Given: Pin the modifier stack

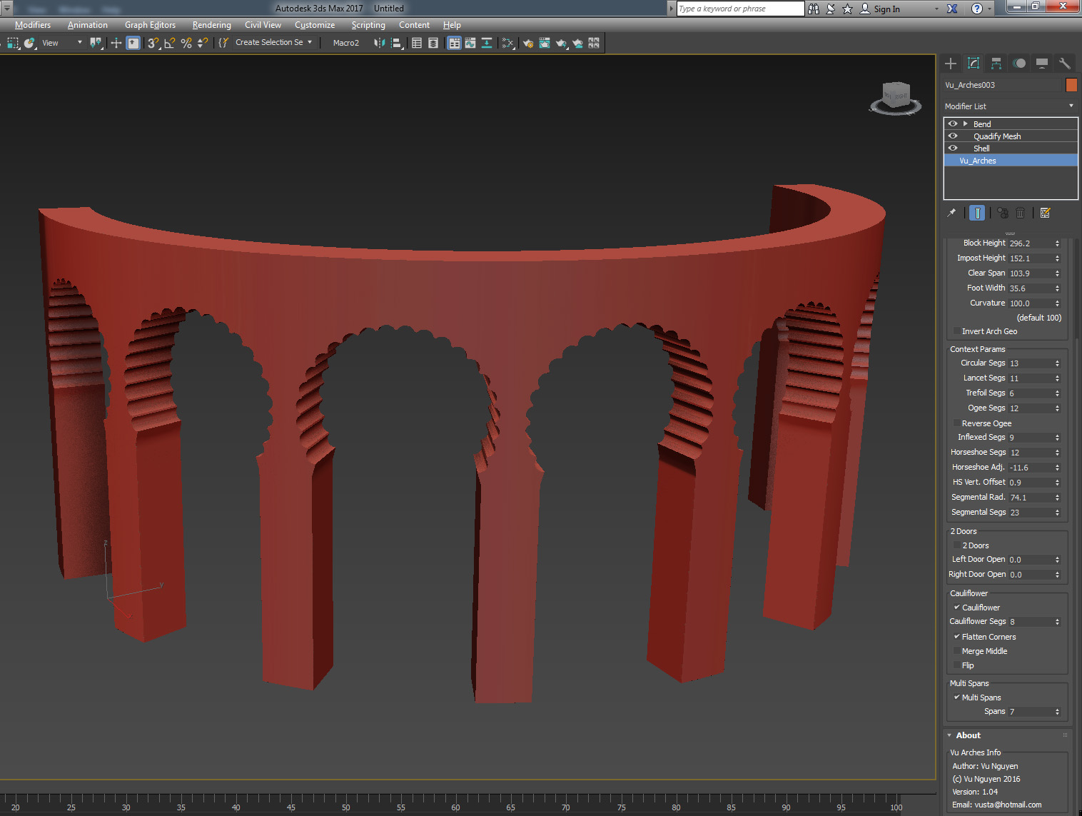Looking at the screenshot, I should pos(951,212).
